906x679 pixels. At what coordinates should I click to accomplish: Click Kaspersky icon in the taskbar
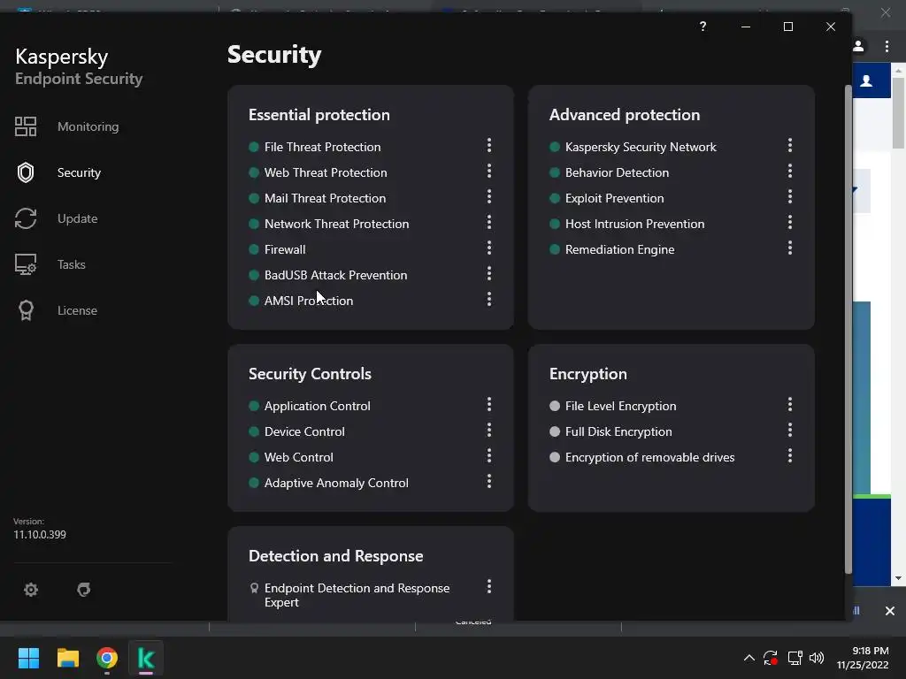[x=146, y=658]
